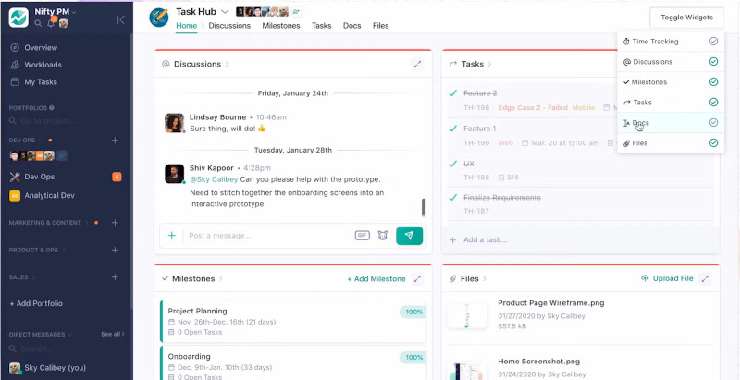Open the emoji picker icon

[x=383, y=236]
